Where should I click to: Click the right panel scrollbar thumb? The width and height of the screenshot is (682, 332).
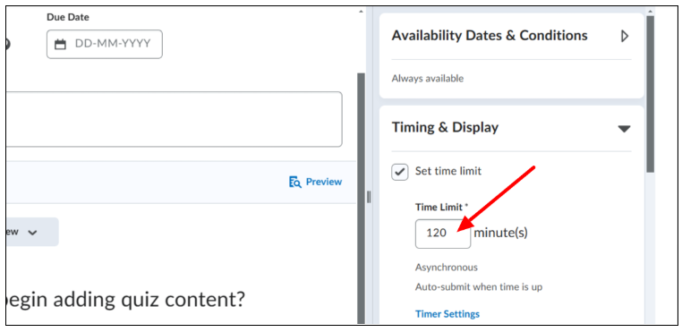coord(651,94)
